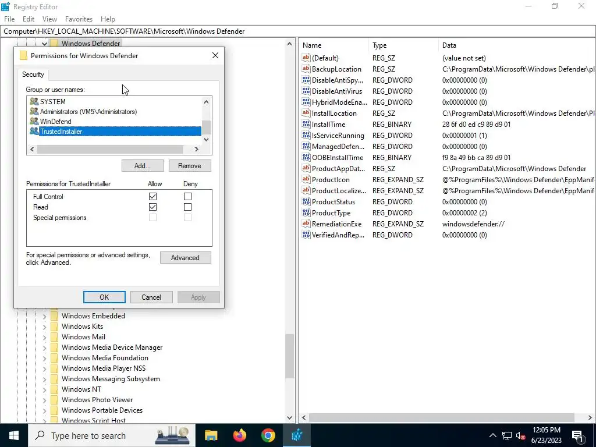Expand Windows Media Player NSS key
This screenshot has width=596, height=447.
(44, 368)
